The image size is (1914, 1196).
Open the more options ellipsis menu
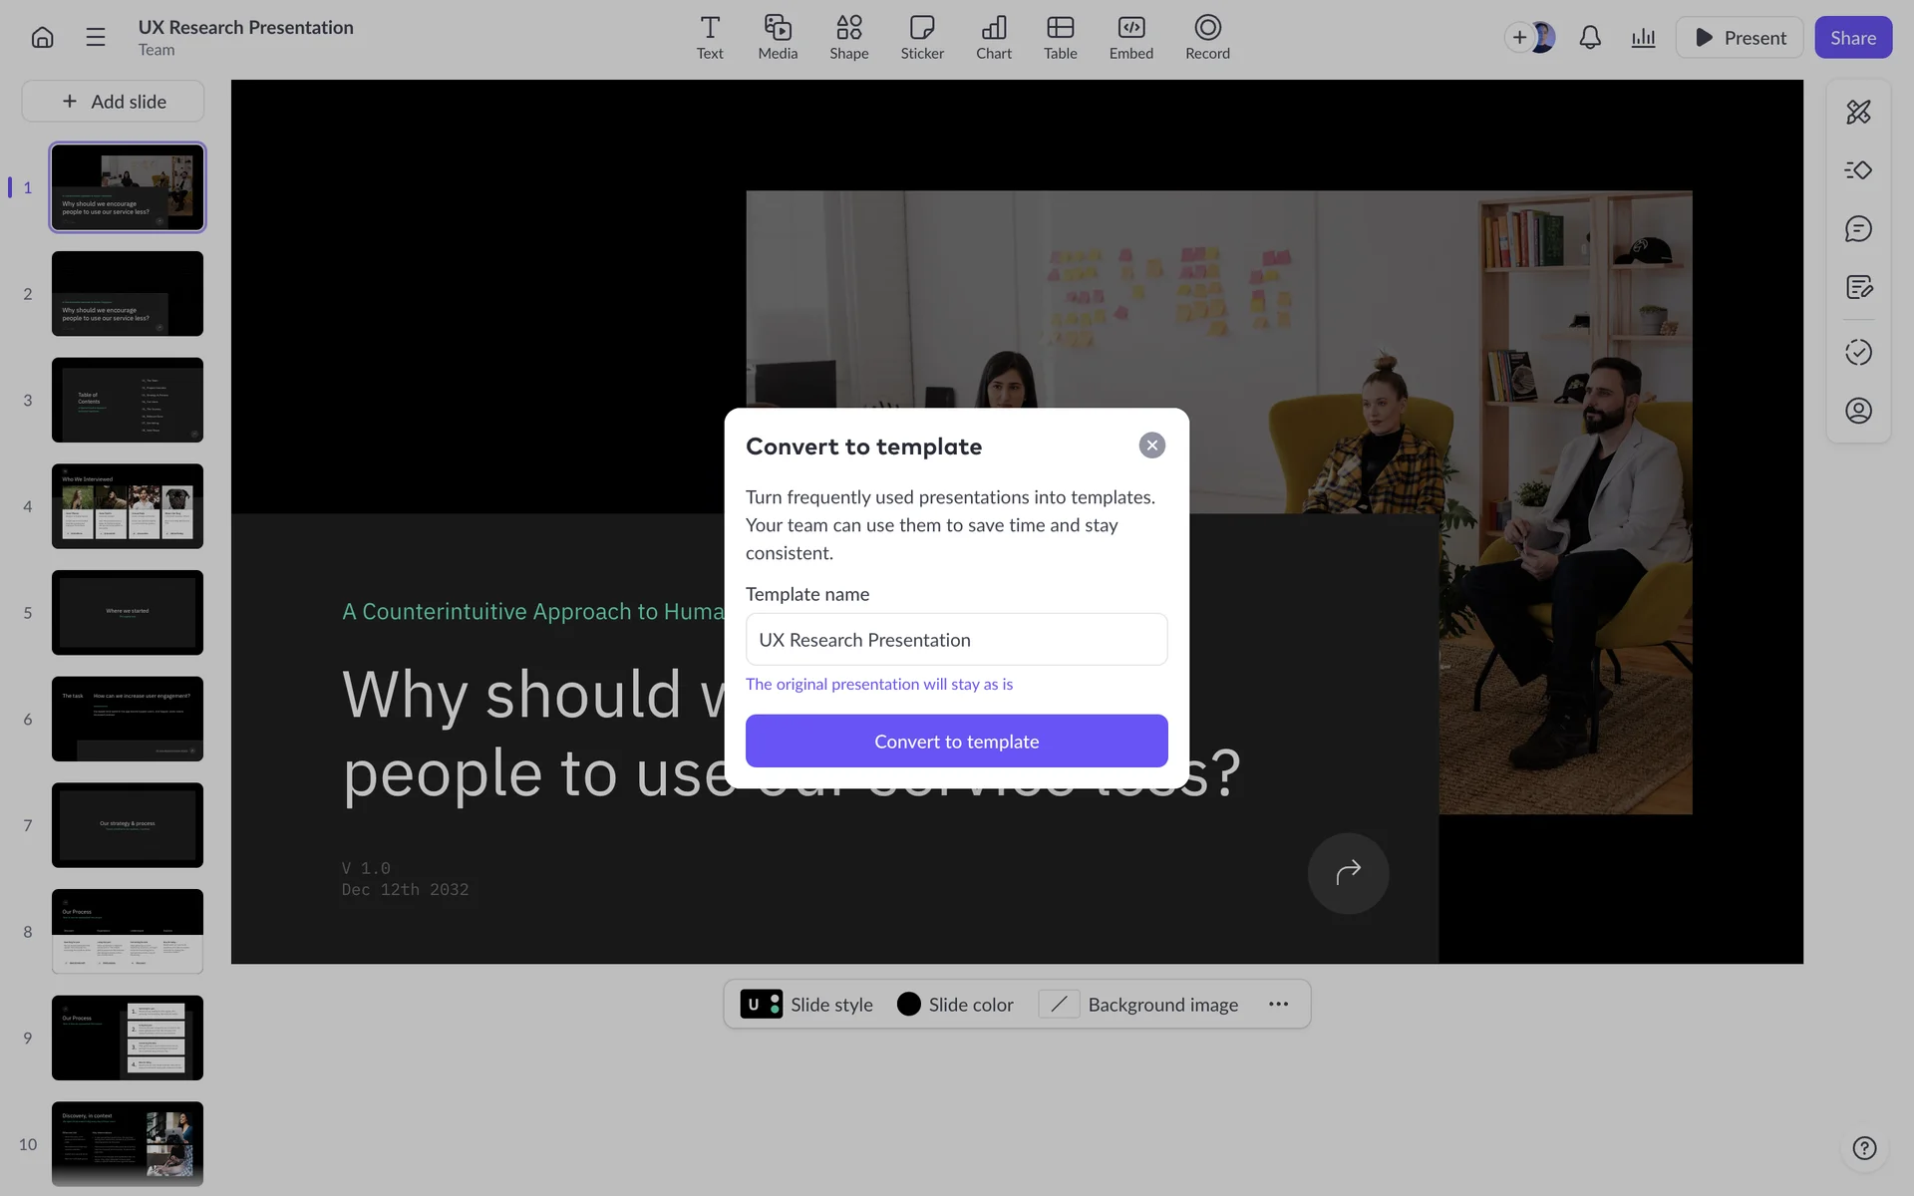pyautogui.click(x=1278, y=1005)
